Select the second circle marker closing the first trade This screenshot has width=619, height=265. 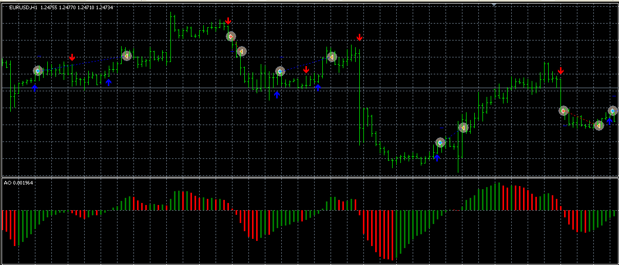click(x=127, y=55)
